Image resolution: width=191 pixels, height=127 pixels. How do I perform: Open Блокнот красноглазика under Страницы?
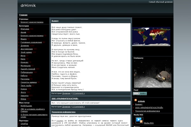tap(32, 22)
